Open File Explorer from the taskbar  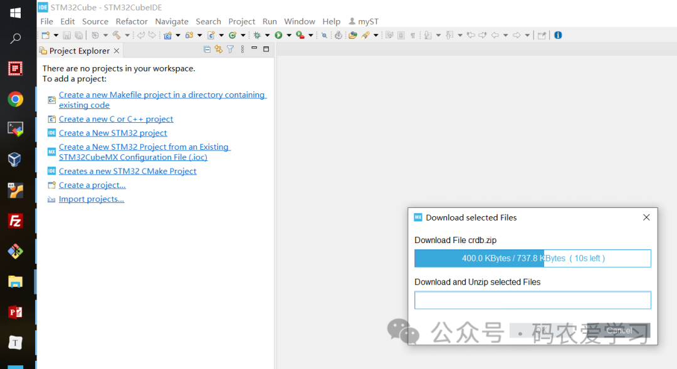click(15, 282)
